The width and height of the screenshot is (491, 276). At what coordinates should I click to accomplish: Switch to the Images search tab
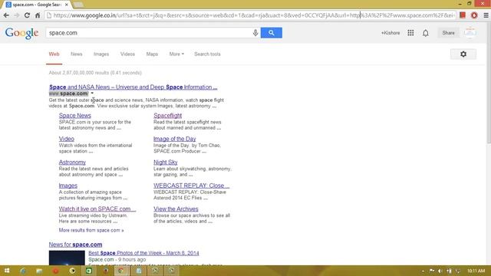[x=101, y=54]
